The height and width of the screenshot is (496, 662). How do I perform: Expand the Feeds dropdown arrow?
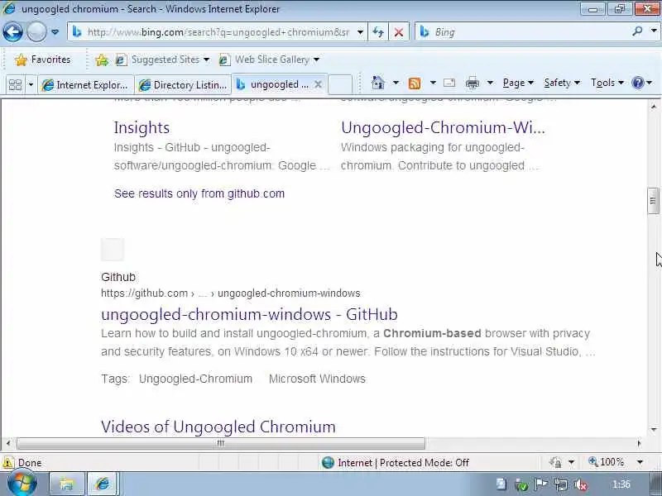click(x=433, y=83)
